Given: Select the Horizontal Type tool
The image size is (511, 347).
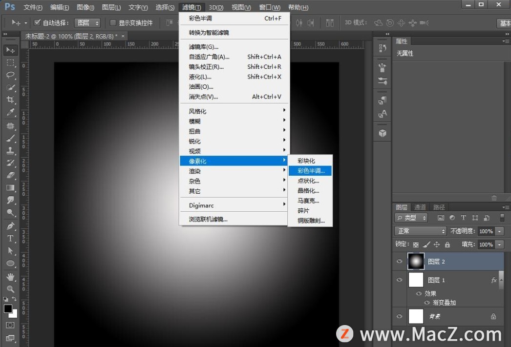Looking at the screenshot, I should coord(10,238).
